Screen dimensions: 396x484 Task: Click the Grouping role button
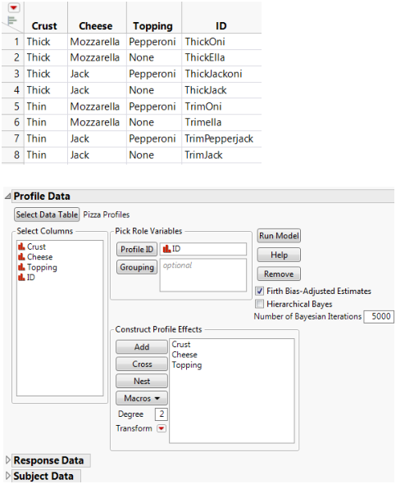pos(137,267)
